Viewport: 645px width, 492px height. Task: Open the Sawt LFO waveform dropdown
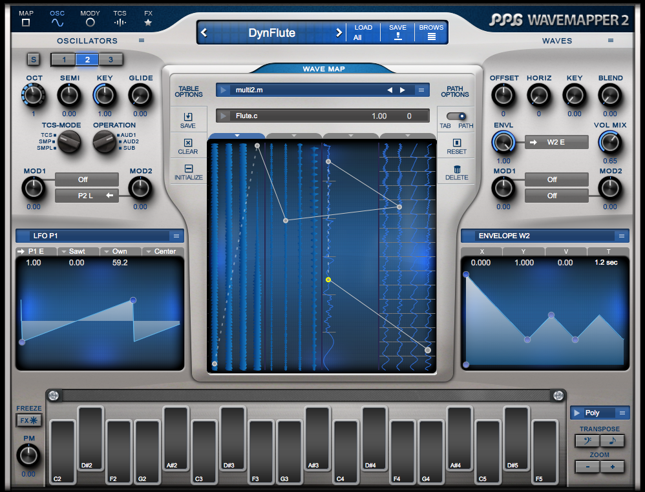tap(78, 251)
